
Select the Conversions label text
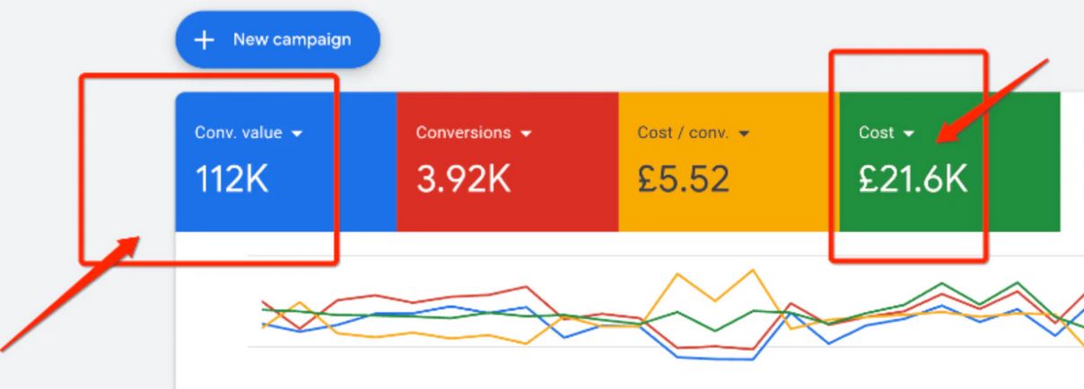(x=463, y=133)
